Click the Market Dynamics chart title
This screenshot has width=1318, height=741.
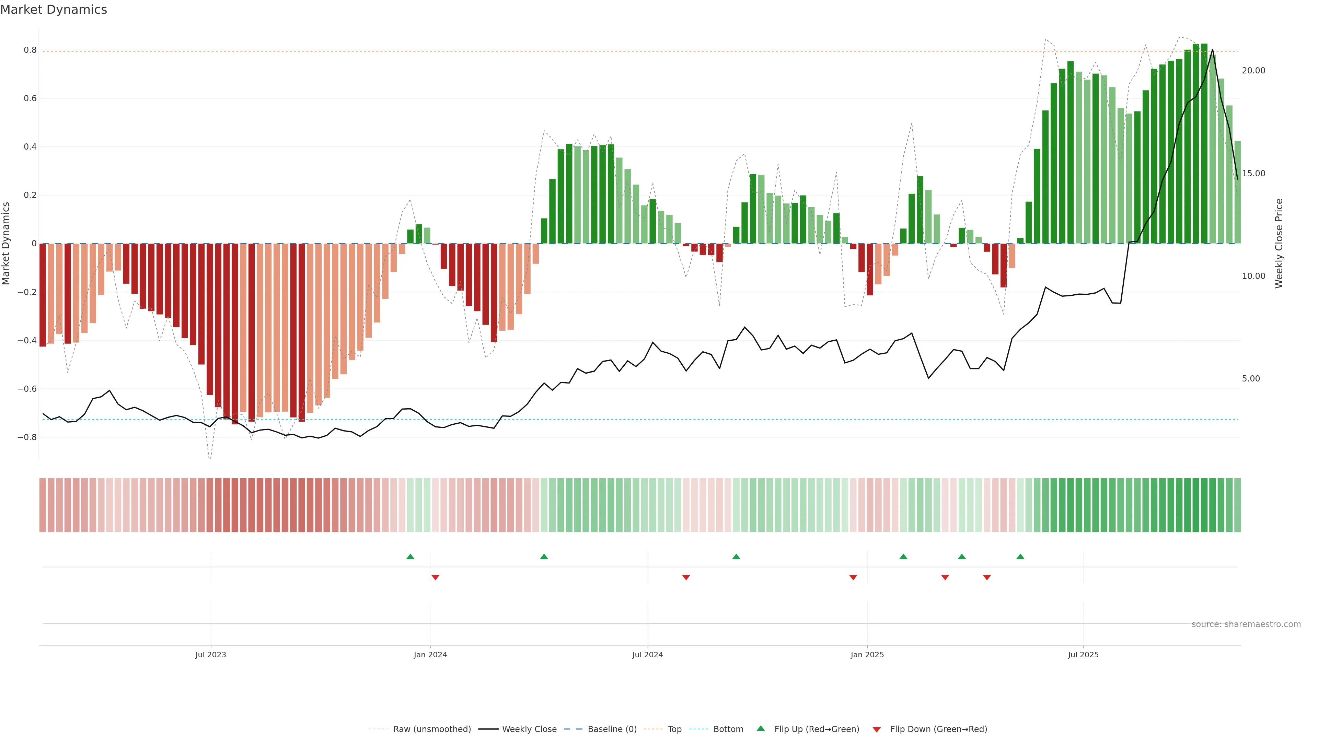coord(54,10)
